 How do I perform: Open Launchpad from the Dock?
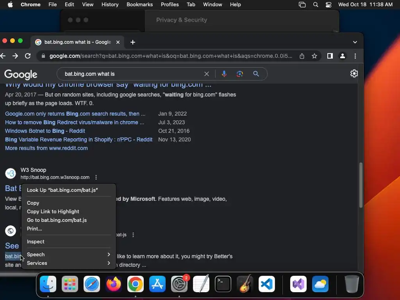click(x=70, y=284)
